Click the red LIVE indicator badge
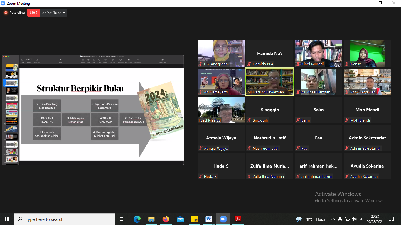Image resolution: width=401 pixels, height=225 pixels. click(33, 13)
